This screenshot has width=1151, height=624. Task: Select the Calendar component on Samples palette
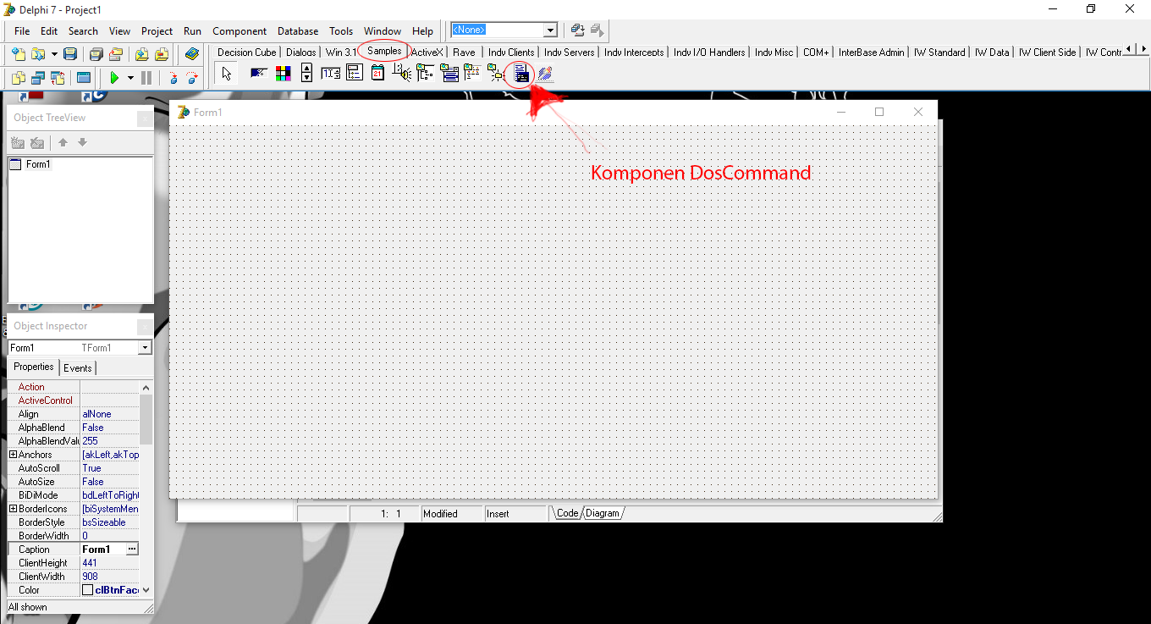[377, 73]
